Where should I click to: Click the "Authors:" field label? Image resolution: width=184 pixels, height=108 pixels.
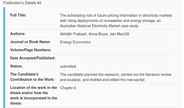click(18, 34)
